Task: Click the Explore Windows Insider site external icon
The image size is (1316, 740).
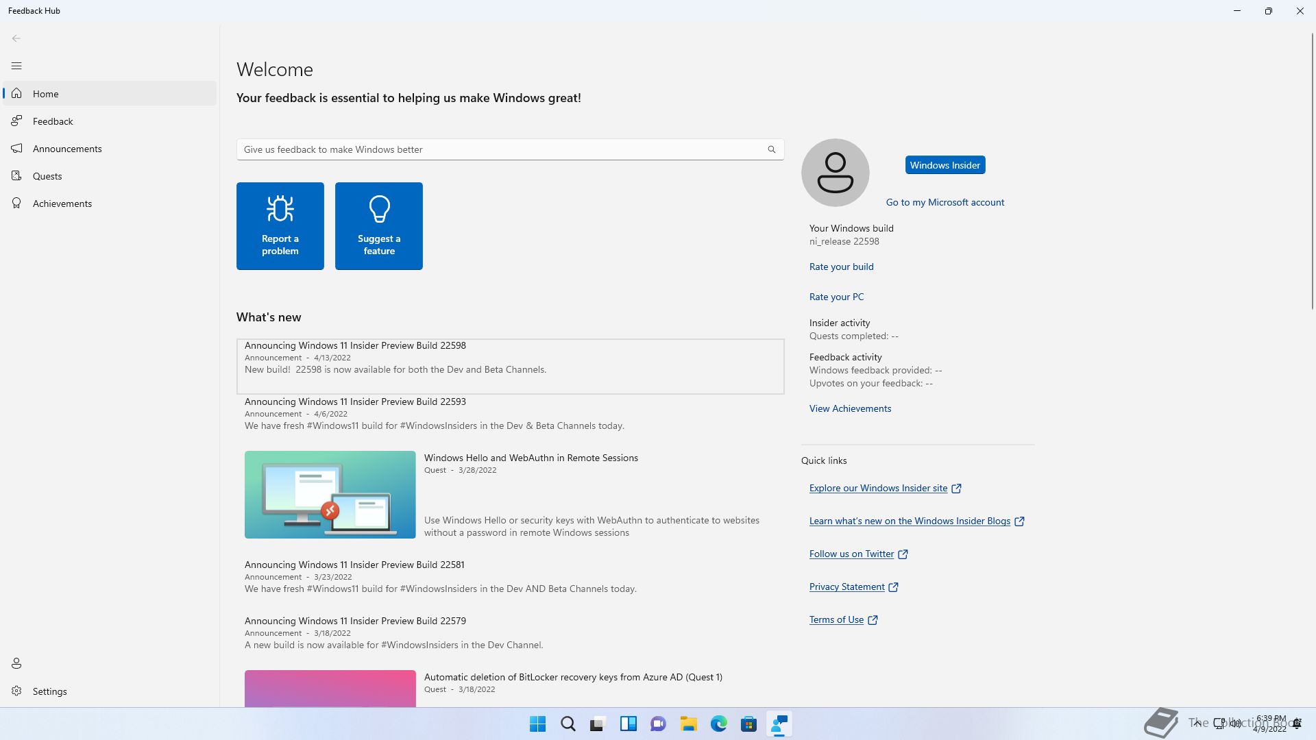Action: [956, 489]
